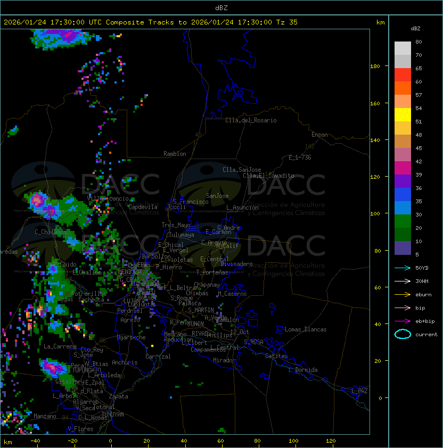Viewport: 443px width, 448px height.
Task: Click the 'Zapata' map label
Action: pyautogui.click(x=118, y=396)
